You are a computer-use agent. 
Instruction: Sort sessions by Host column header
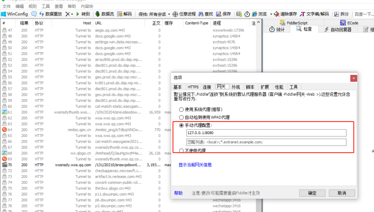[x=72, y=23]
